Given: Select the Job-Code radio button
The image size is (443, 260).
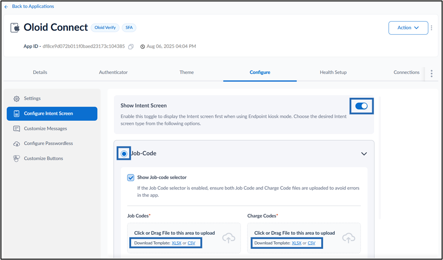Looking at the screenshot, I should (x=124, y=154).
